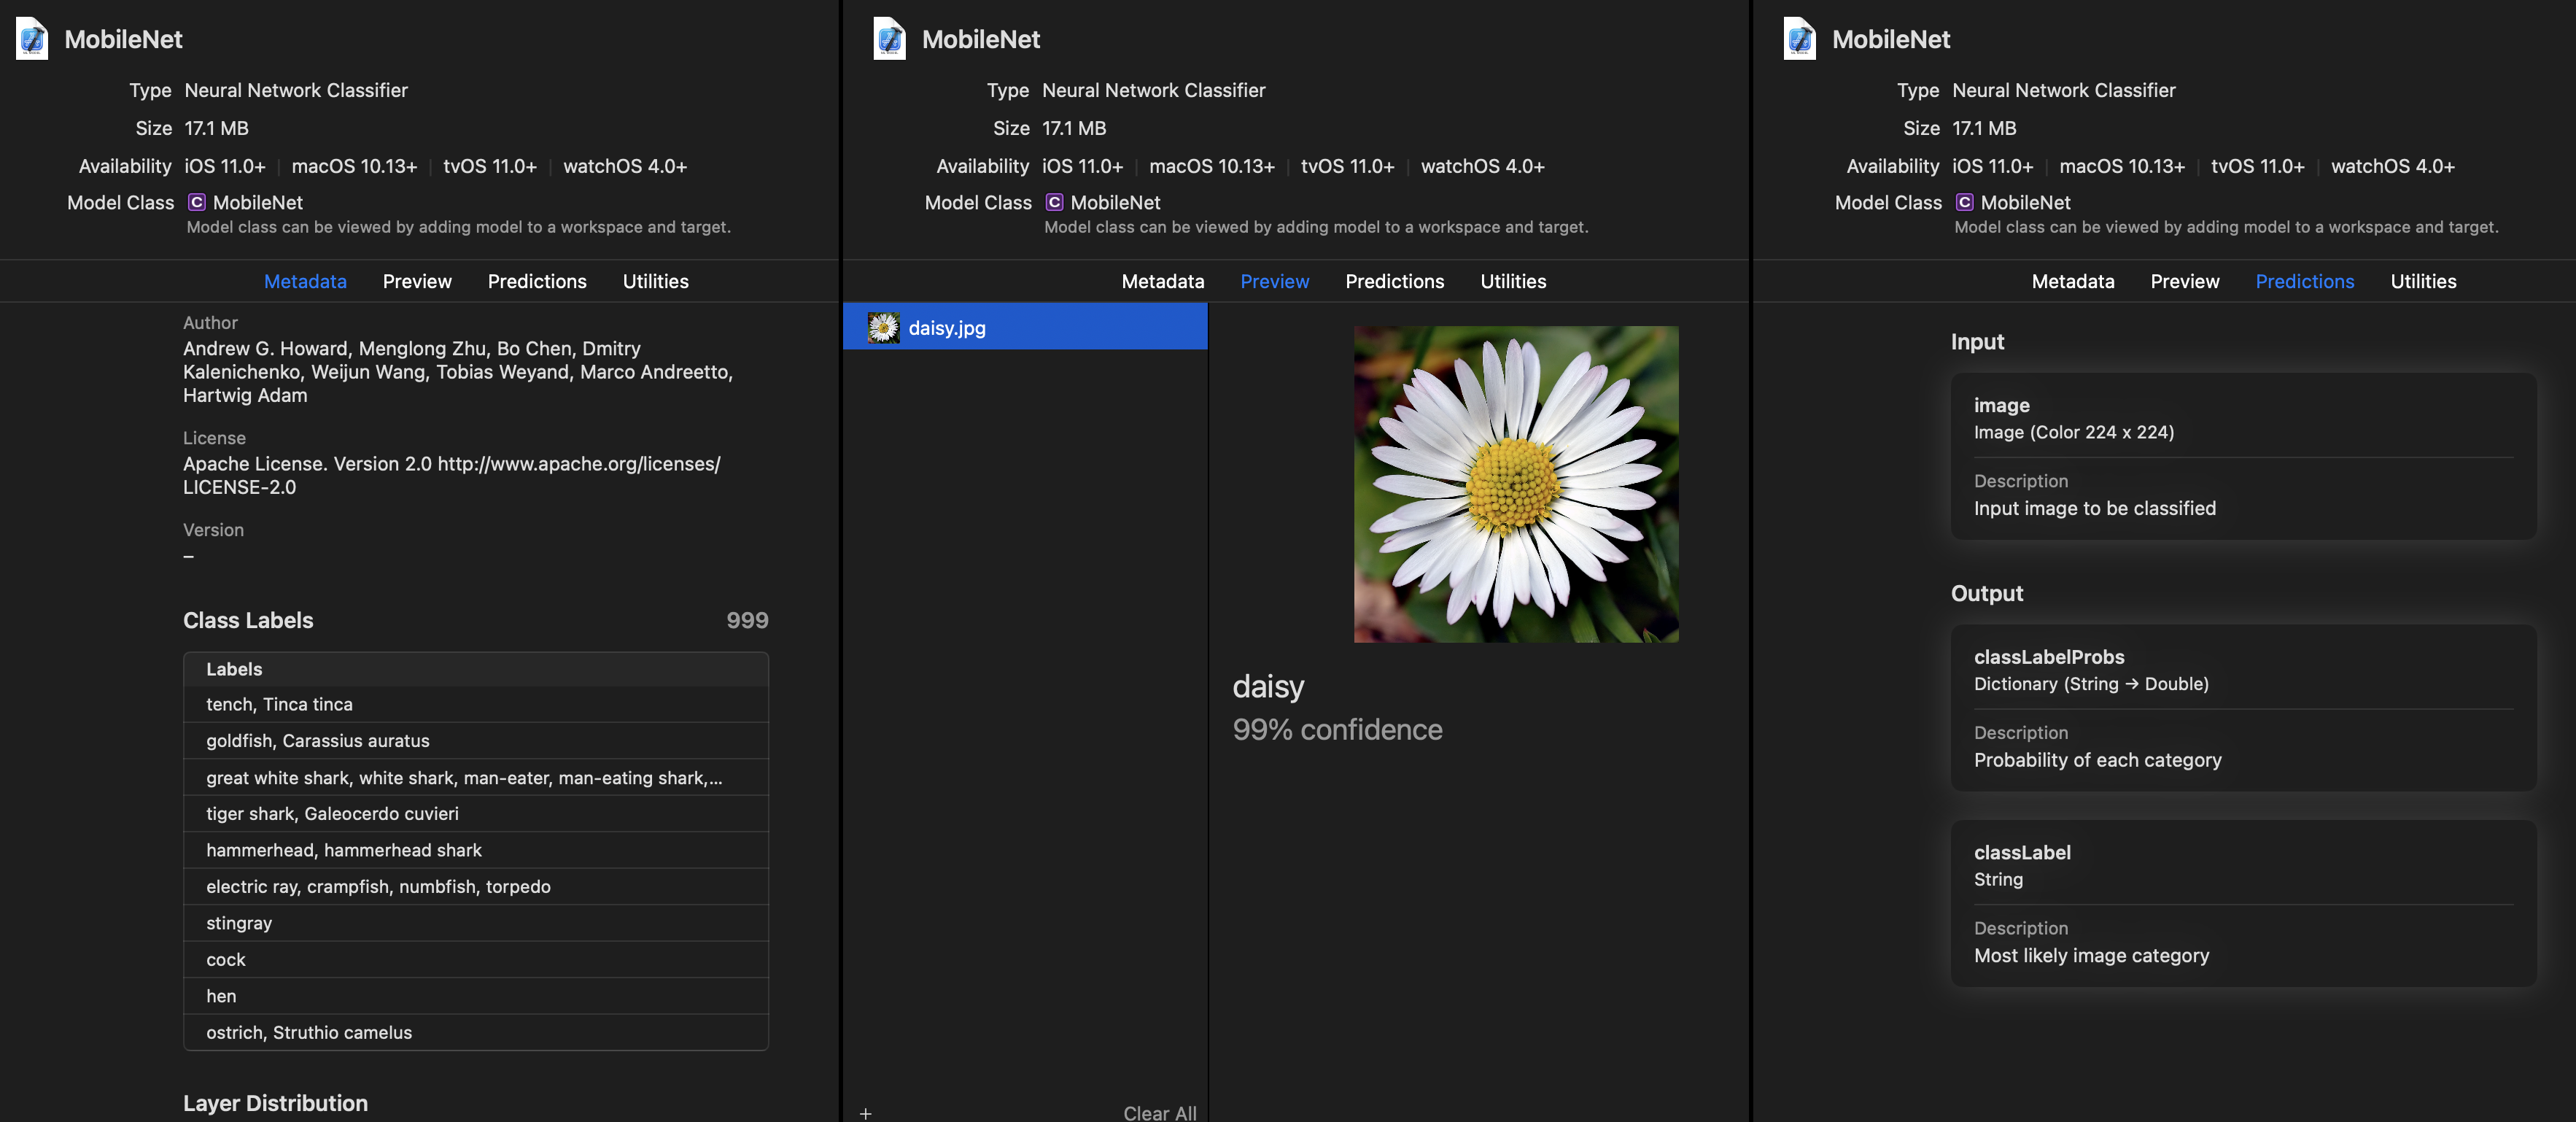
Task: Switch to Preview tab in the right panel
Action: 2184,281
